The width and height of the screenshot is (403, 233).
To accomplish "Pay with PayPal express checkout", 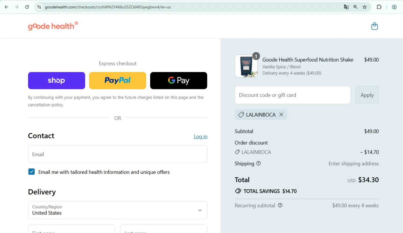I will coord(118,81).
